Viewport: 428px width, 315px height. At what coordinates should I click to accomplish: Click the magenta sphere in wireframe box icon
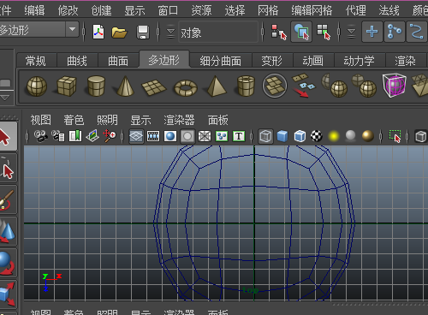(x=395, y=85)
